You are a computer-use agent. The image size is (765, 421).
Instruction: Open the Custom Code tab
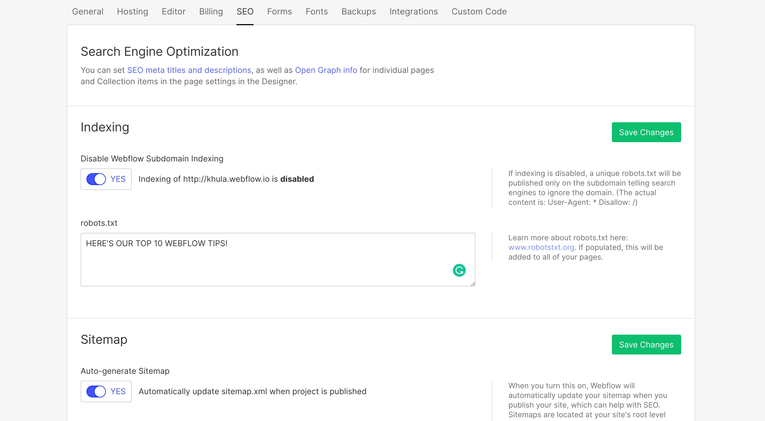pyautogui.click(x=479, y=12)
